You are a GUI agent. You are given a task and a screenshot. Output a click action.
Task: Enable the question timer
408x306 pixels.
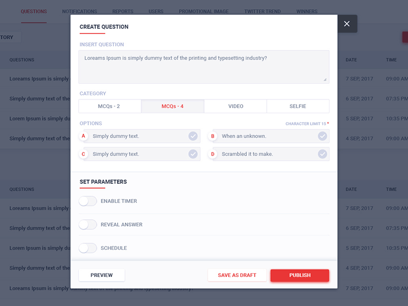[87, 201]
